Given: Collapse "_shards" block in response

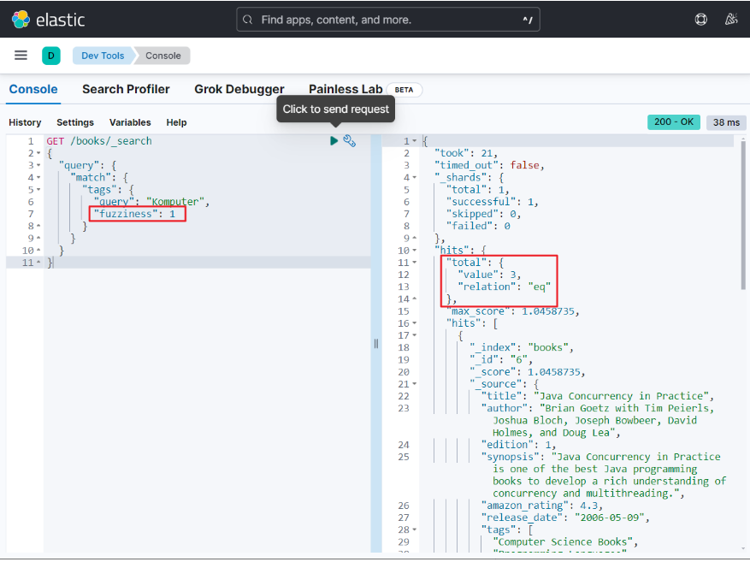Looking at the screenshot, I should (x=415, y=178).
